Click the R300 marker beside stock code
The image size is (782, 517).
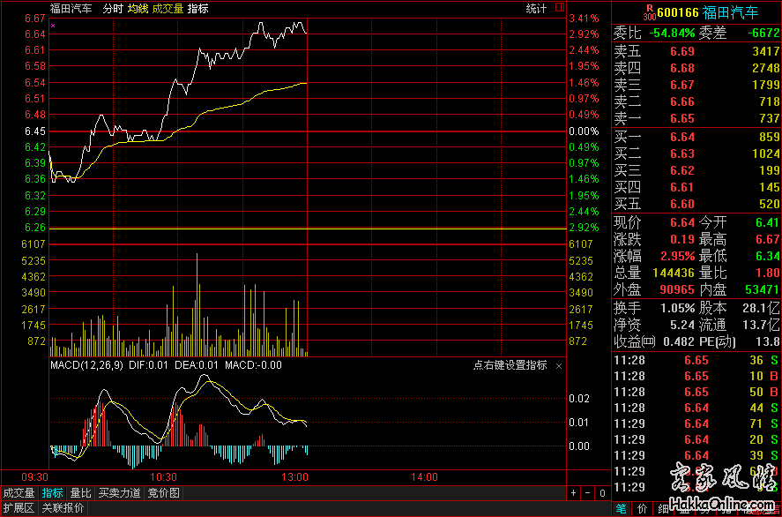pyautogui.click(x=649, y=11)
